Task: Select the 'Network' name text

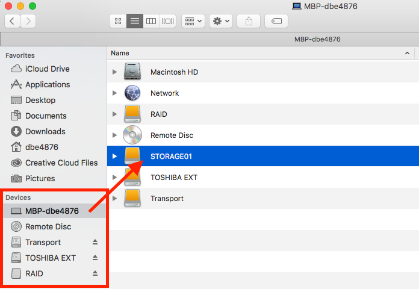Action: click(x=164, y=93)
